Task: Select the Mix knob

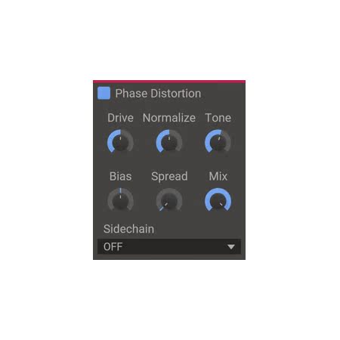Action: (x=218, y=199)
